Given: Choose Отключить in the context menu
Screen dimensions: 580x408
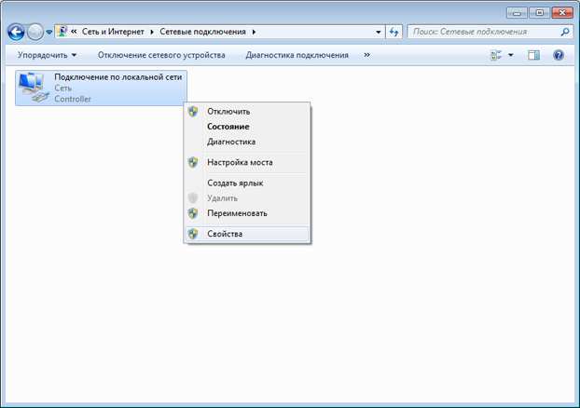Looking at the screenshot, I should (x=247, y=111).
